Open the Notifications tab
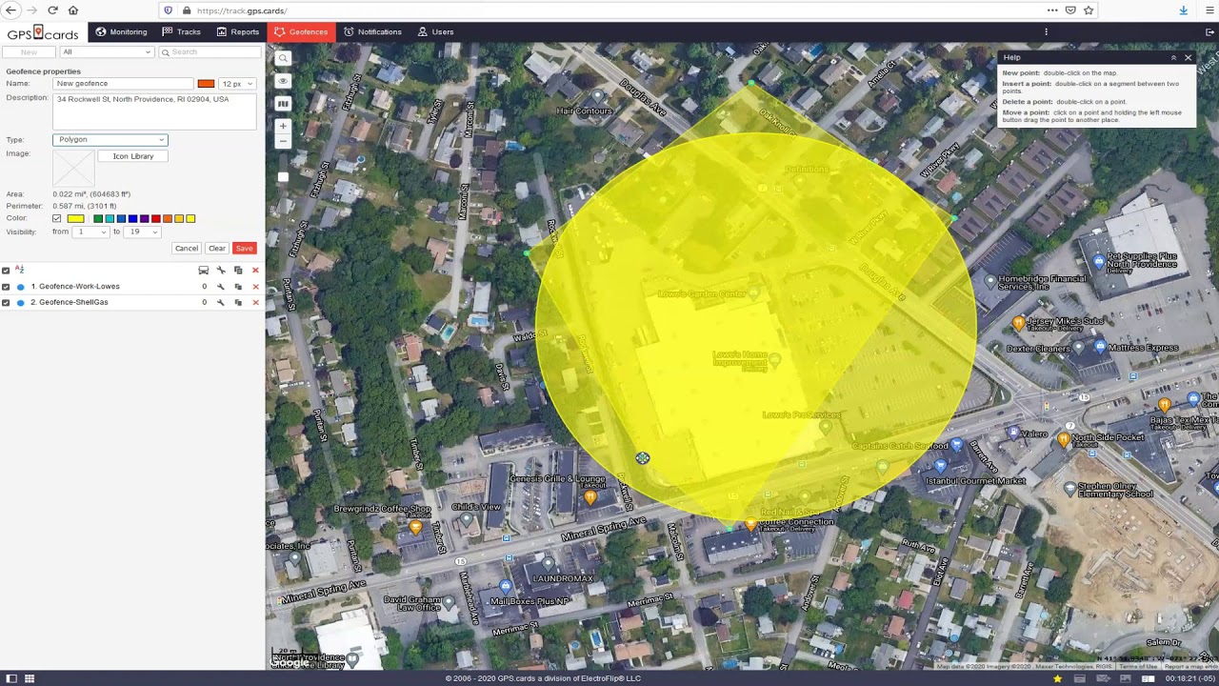 pyautogui.click(x=372, y=31)
